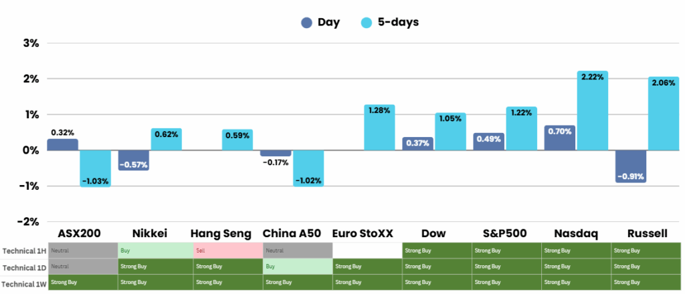
Task: Click the China A50 5-days bar at -1.02%
Action: [x=308, y=167]
